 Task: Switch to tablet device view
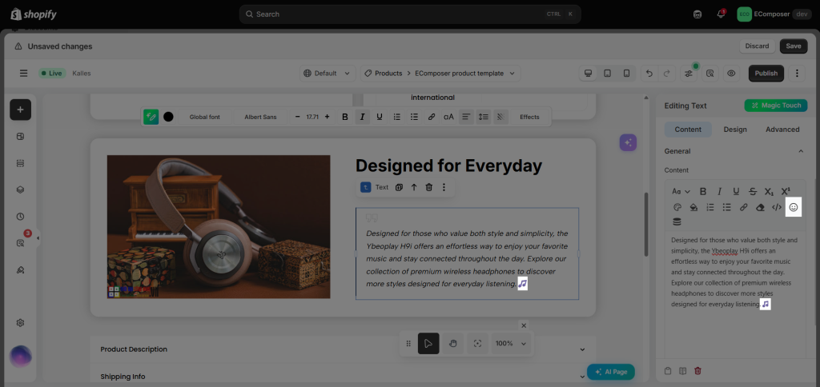pos(607,73)
